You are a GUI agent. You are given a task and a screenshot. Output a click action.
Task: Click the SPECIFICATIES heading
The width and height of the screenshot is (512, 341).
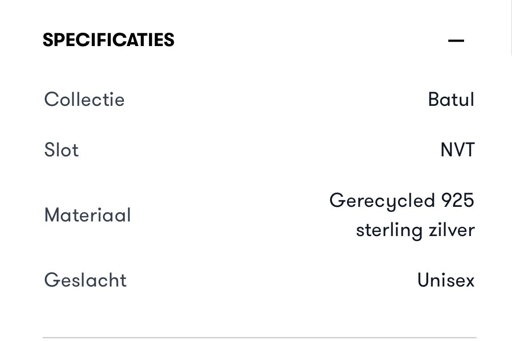(108, 40)
